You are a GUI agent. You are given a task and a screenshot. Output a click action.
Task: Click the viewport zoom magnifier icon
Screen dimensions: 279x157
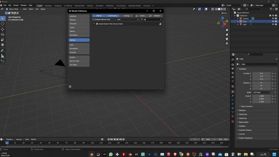click(227, 30)
